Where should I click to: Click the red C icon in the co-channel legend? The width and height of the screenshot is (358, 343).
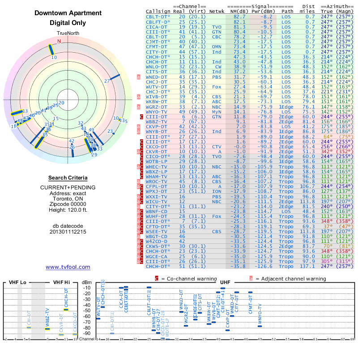(x=157, y=279)
